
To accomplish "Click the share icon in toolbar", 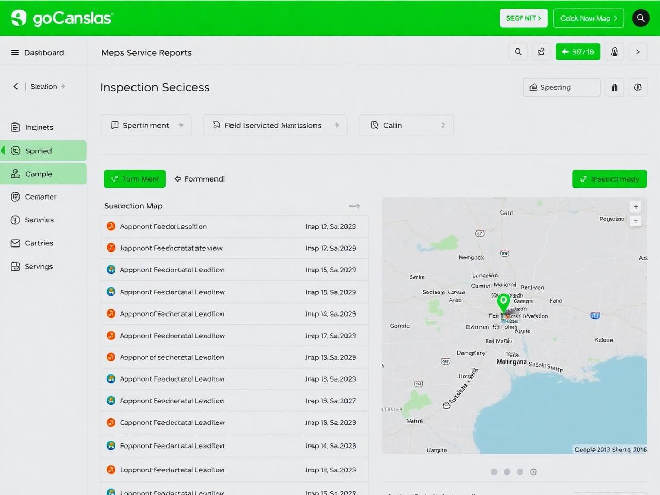I will point(541,52).
